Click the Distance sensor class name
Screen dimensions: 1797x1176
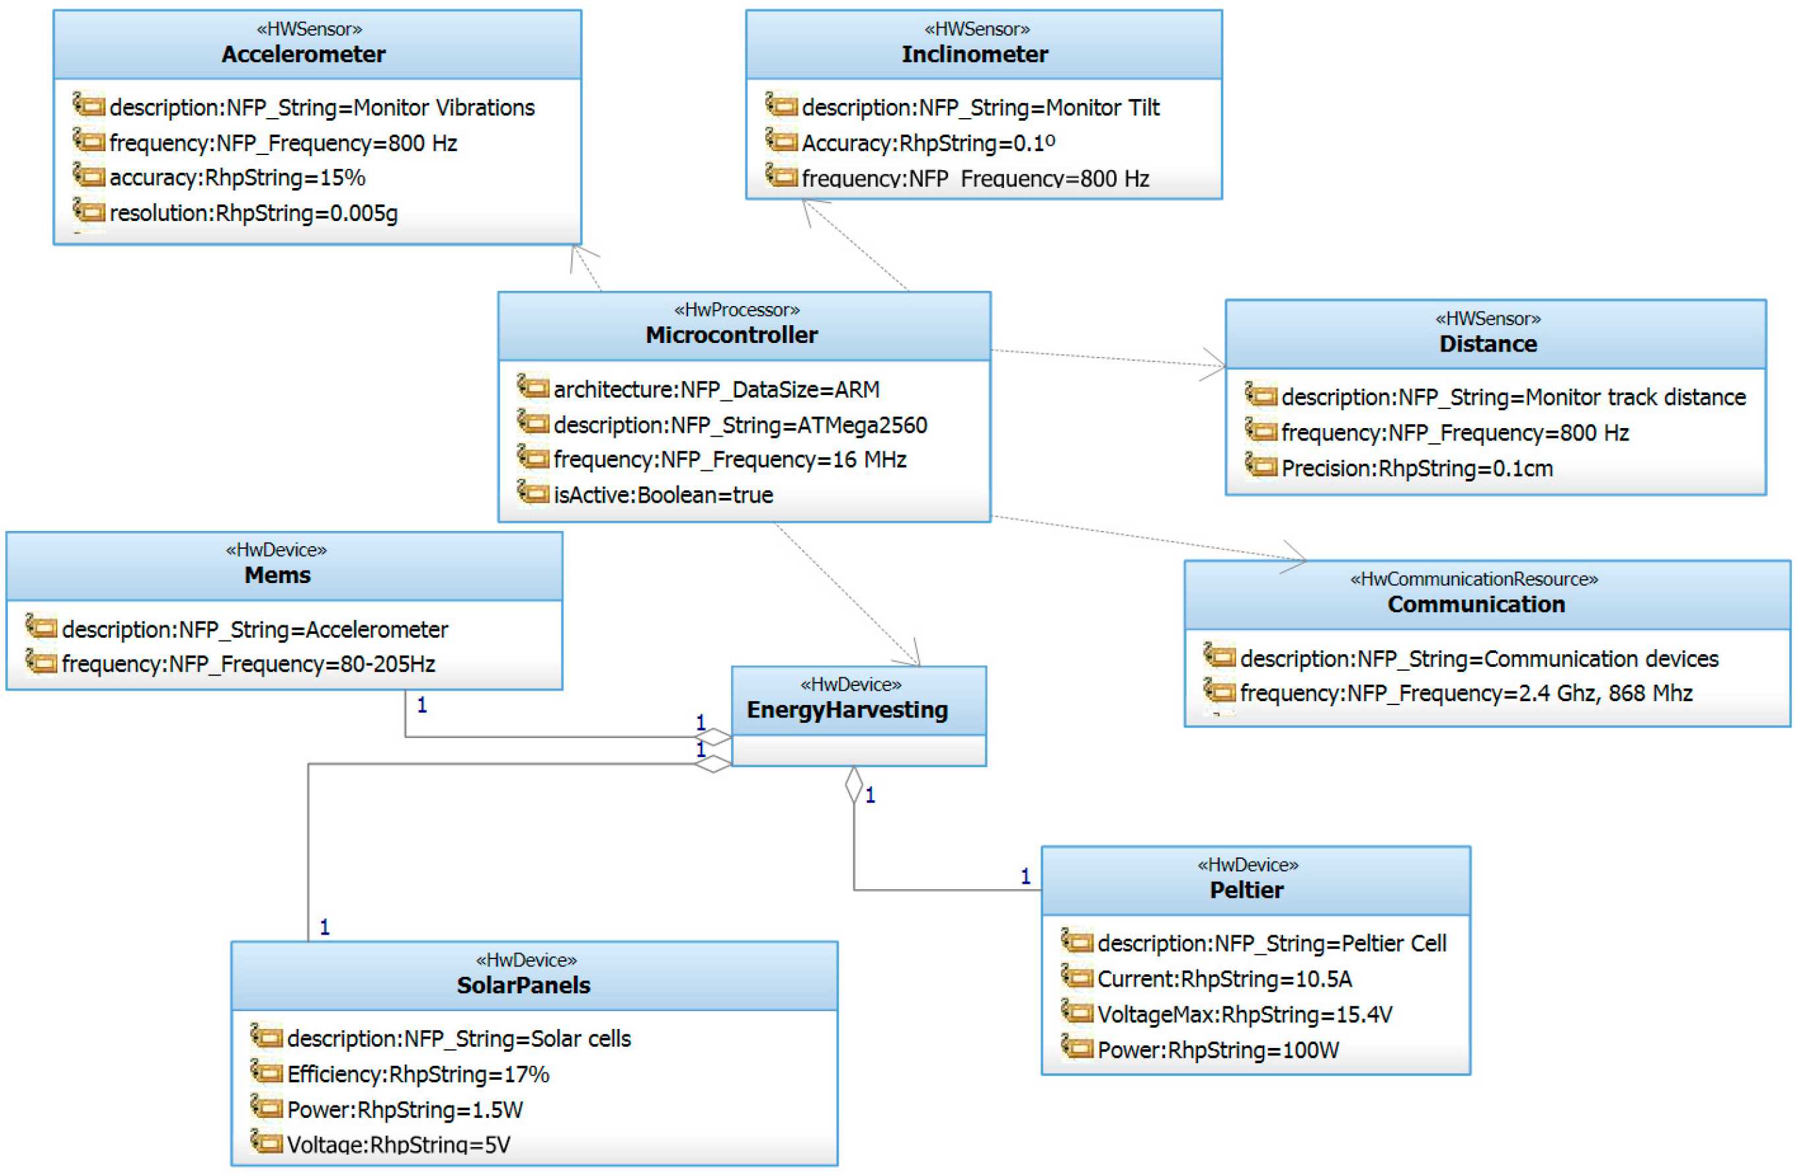coord(1488,344)
